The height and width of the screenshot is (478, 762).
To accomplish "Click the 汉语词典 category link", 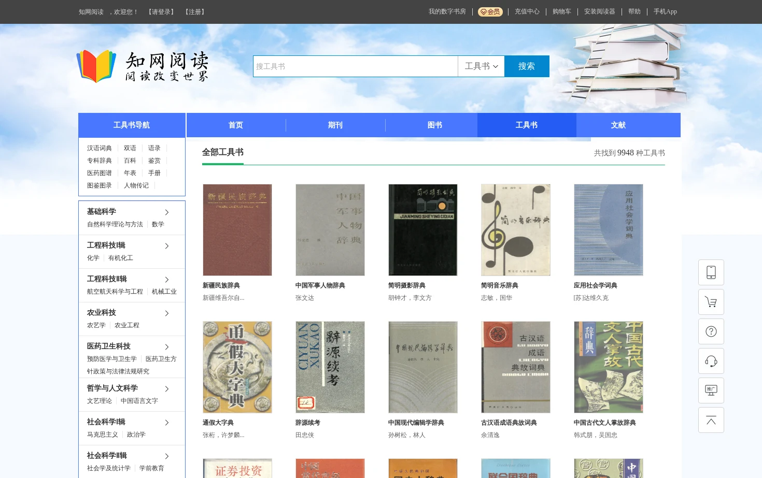I will pyautogui.click(x=100, y=148).
